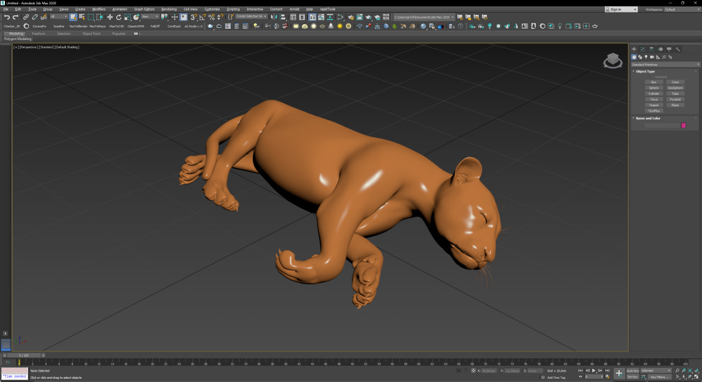Viewport: 702px width, 382px height.
Task: Open the Selection Filter All dropdown
Action: (59, 16)
